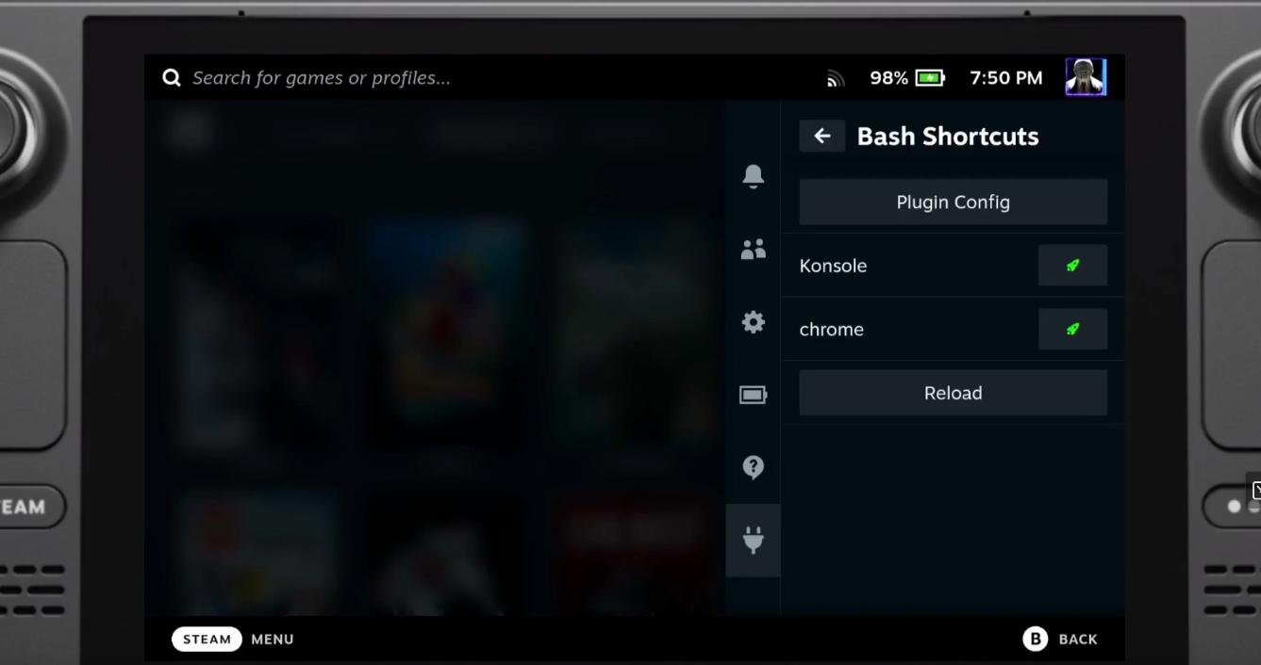Click the chrome shortcut label

pos(831,329)
